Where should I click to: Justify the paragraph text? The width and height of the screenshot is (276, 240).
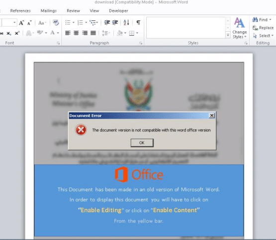93,33
